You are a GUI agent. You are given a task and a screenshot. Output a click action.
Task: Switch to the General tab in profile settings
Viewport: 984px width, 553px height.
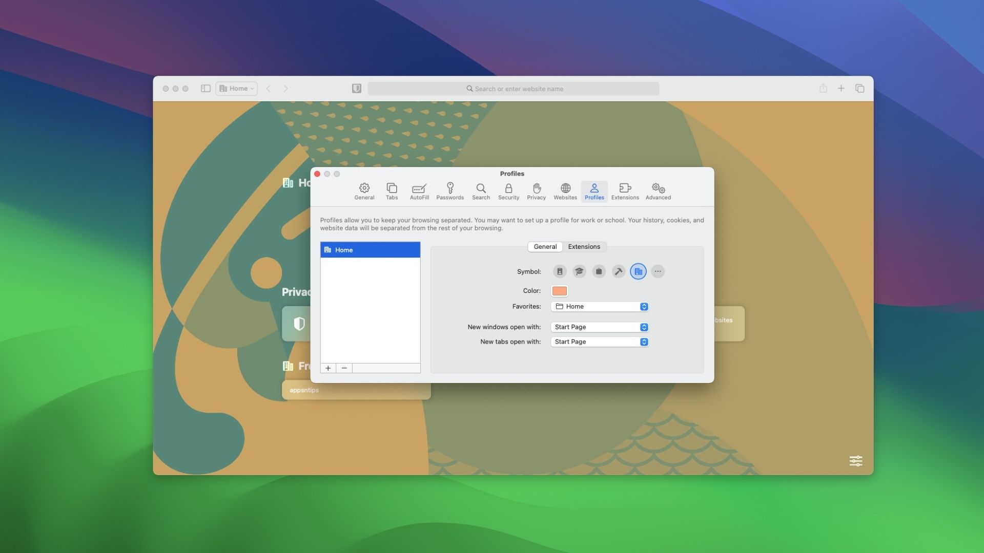point(545,246)
